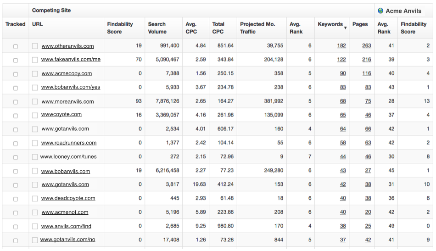Open the www.bobanvils.com/yes link

tap(71, 87)
